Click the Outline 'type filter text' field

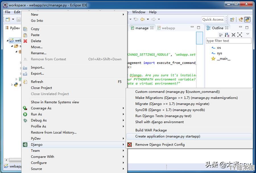pyautogui.click(x=229, y=41)
